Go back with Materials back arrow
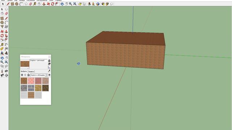This screenshot has height=130, width=232. [x=22, y=75]
